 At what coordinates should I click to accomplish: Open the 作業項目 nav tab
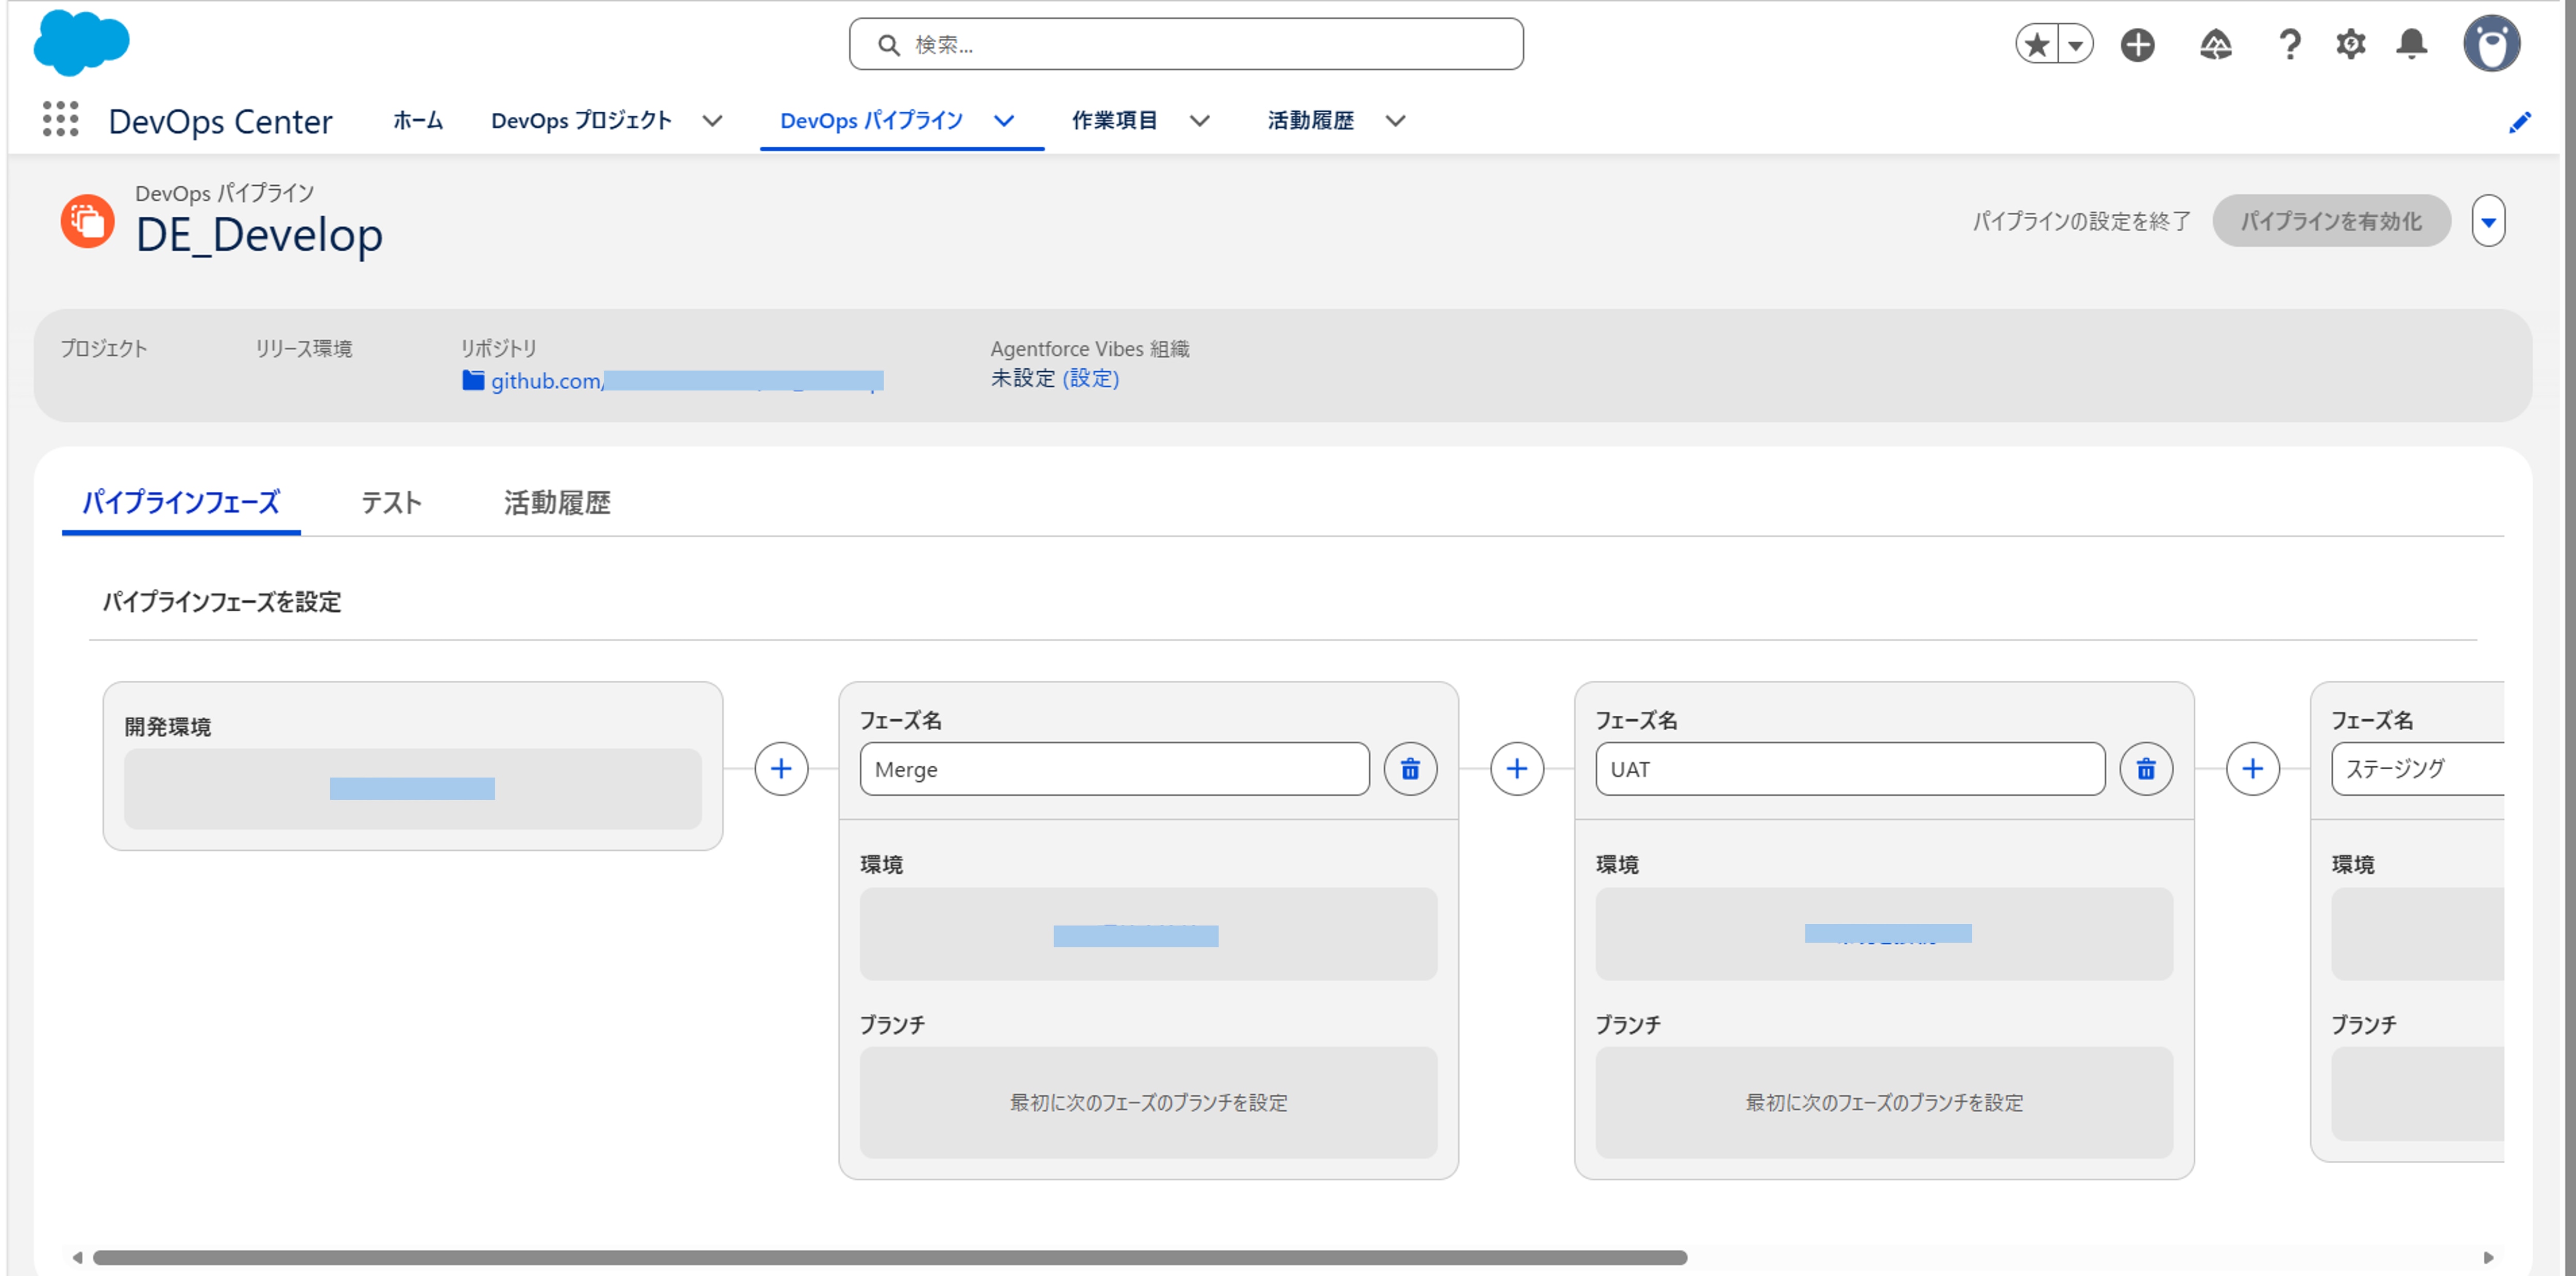point(1114,121)
